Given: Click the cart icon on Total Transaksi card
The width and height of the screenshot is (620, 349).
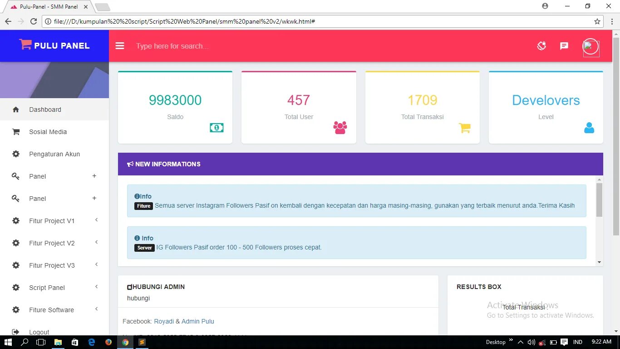Looking at the screenshot, I should 464,128.
